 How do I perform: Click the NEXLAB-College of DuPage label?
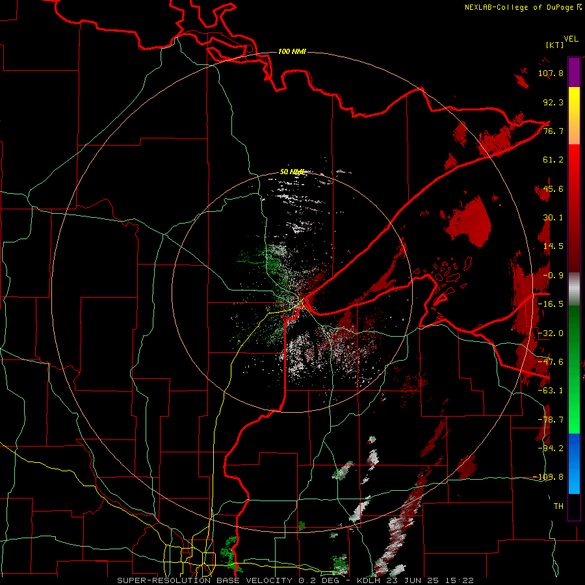coord(519,7)
